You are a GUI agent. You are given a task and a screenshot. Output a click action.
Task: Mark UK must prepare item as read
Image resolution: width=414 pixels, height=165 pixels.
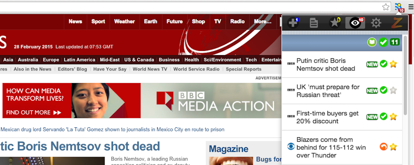point(384,90)
